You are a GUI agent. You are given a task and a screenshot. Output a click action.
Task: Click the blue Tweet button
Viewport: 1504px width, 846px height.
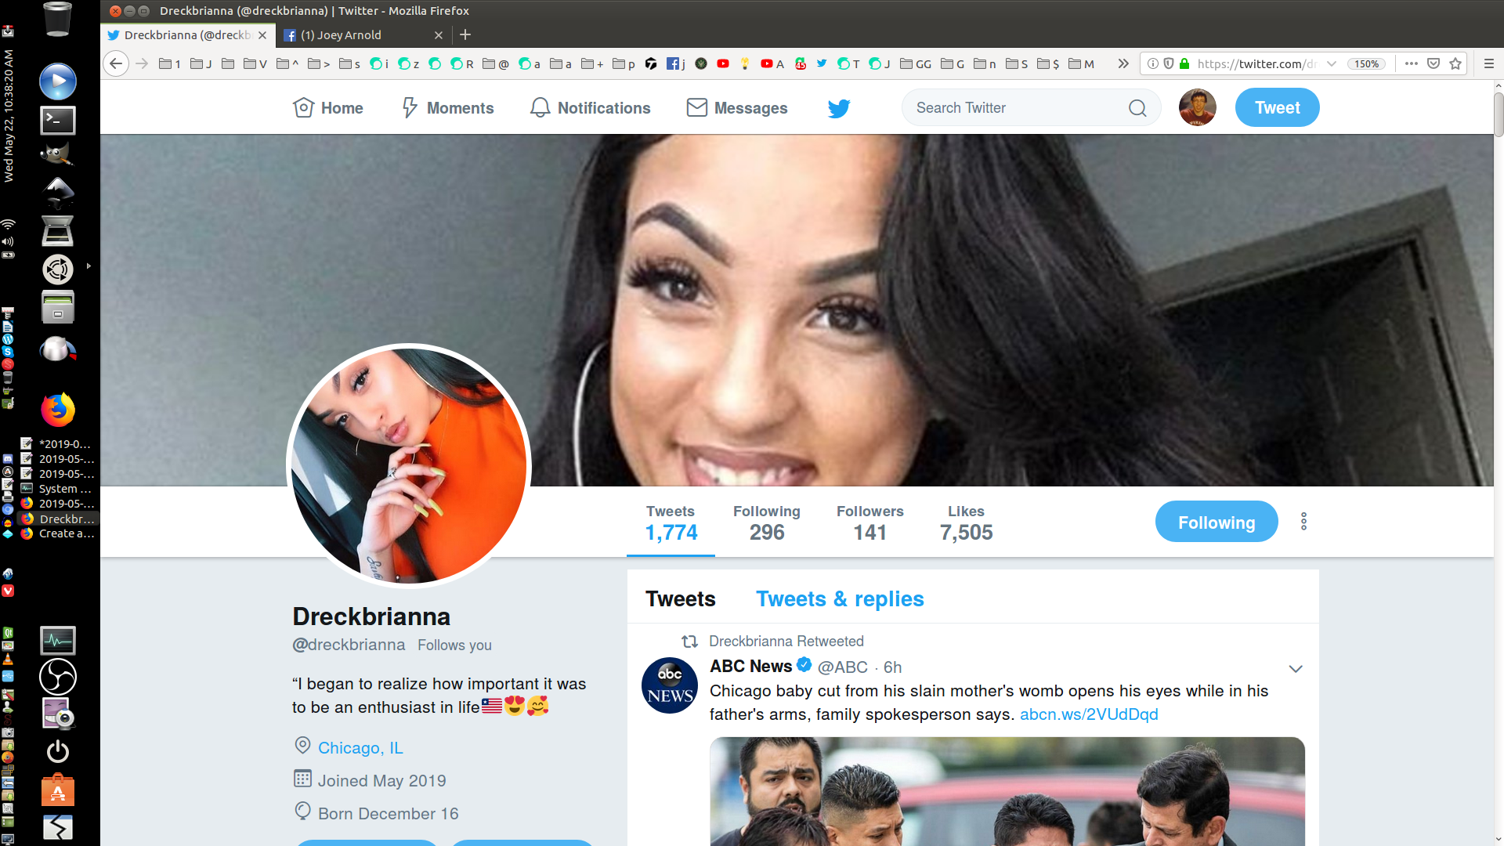(x=1277, y=108)
